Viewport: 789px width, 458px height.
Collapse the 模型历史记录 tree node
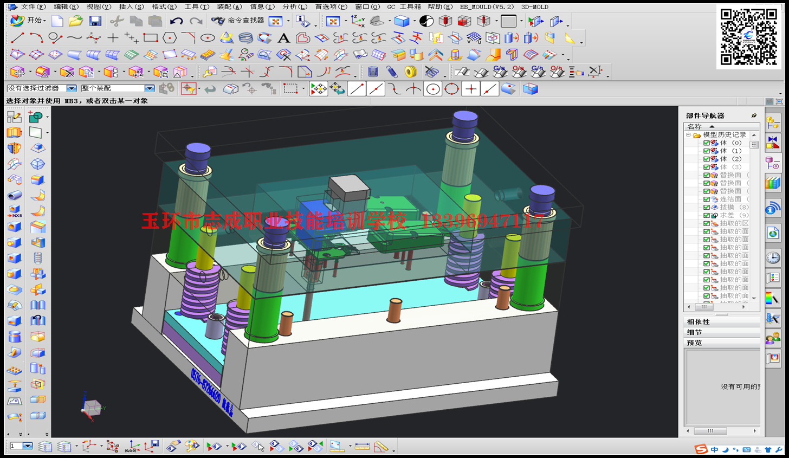coord(688,135)
